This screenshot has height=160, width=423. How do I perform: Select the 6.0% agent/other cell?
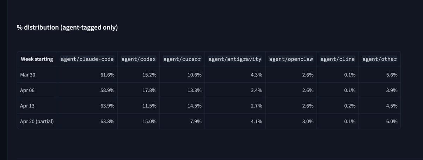coord(392,122)
